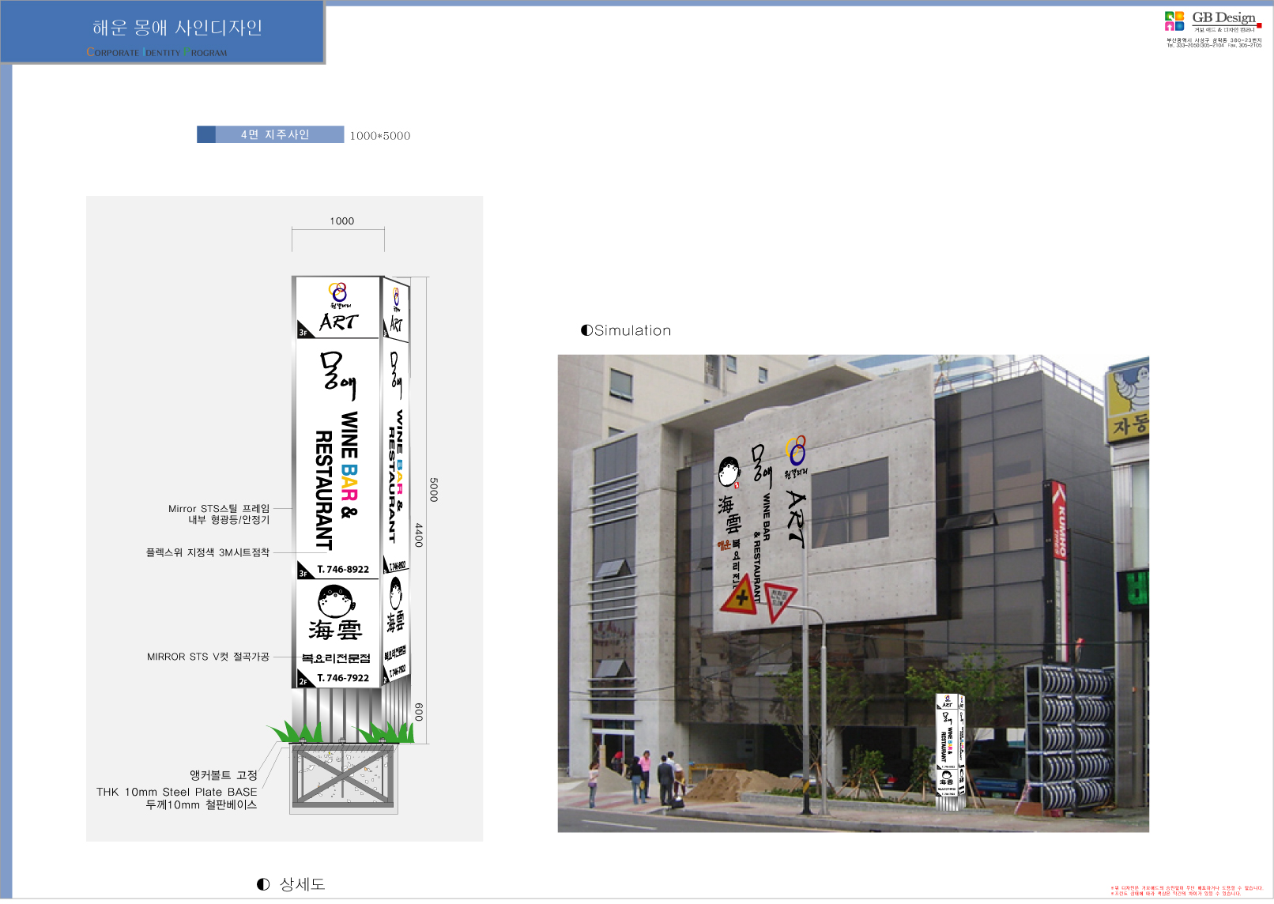This screenshot has width=1274, height=904.
Task: Click the three-ring emblem above ART on the front sign
Action: click(337, 292)
